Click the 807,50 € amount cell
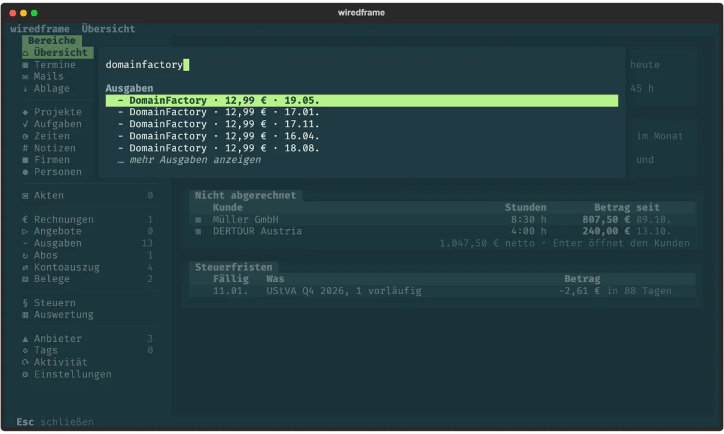724x434 pixels. click(606, 219)
